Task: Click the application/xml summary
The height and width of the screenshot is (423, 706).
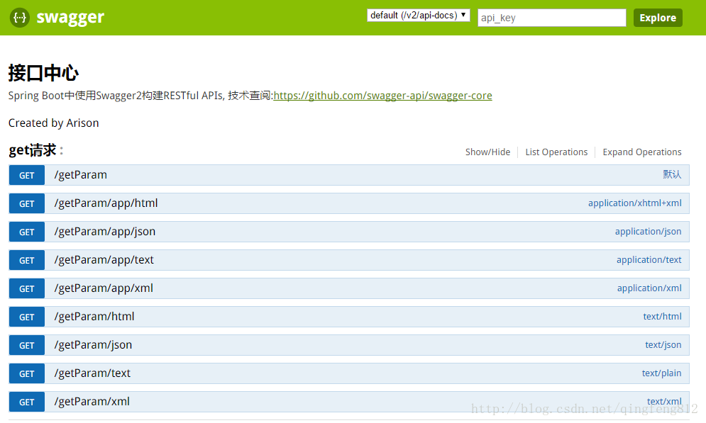Action: click(649, 288)
